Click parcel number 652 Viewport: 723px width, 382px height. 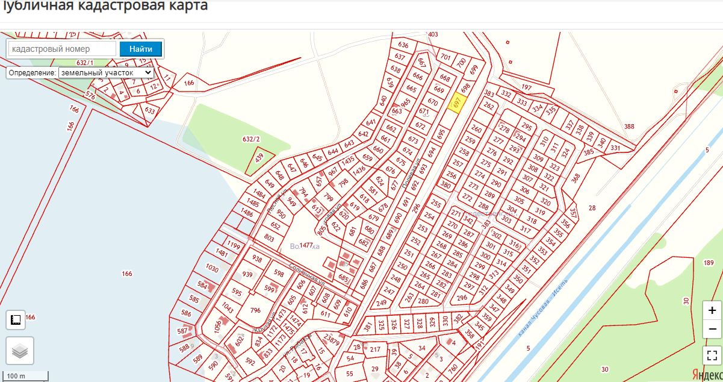[x=275, y=226]
